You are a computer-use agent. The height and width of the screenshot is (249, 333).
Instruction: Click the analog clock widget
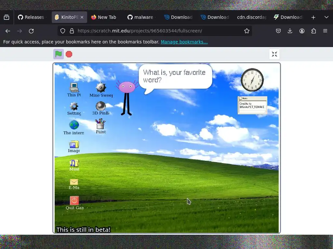[x=252, y=80]
